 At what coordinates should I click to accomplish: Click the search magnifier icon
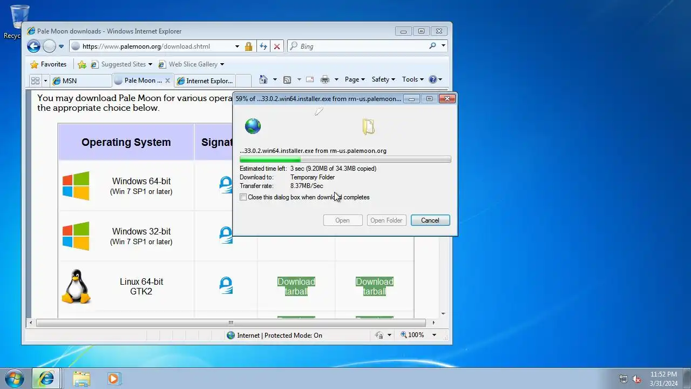[432, 46]
